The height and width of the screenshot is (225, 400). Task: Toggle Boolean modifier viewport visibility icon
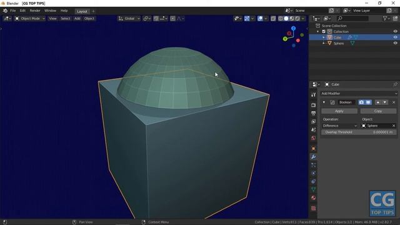pos(368,102)
